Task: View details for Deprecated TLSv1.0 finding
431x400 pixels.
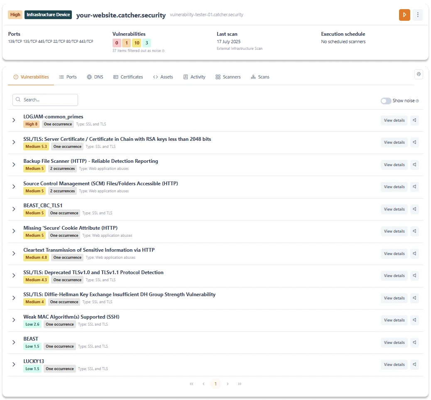Action: coord(394,276)
